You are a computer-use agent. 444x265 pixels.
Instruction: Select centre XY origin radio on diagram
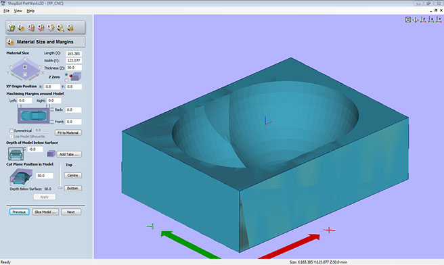(x=25, y=67)
